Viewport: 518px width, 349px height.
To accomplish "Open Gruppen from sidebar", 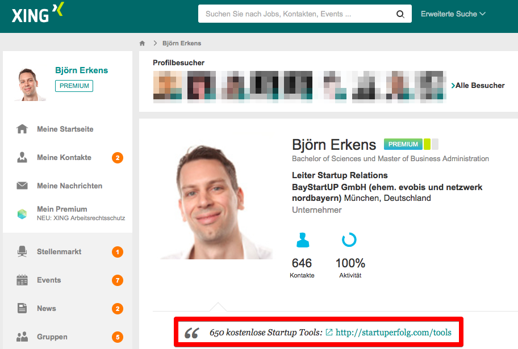I will click(52, 337).
